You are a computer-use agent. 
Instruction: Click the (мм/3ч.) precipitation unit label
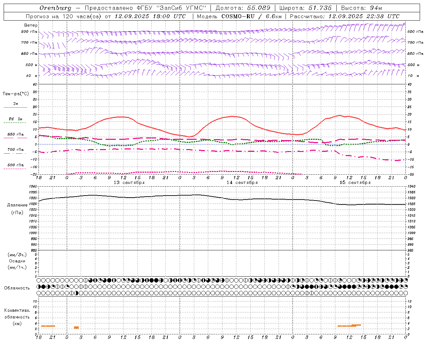(17, 255)
